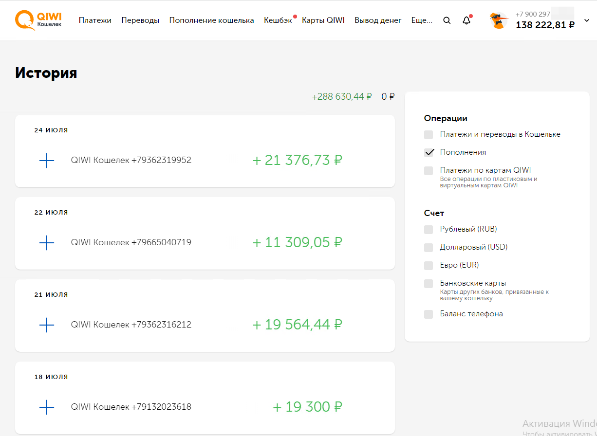Open transaction from QIWI Кошелек +79362316212
Screen dimensions: 597x436
205,315
